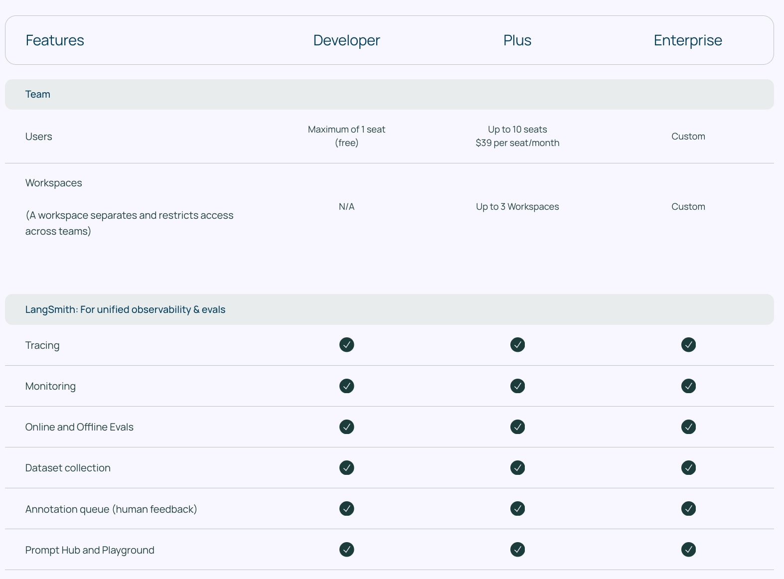The width and height of the screenshot is (784, 579).
Task: Click Online and Offline Evals checkmark for Enterprise
Action: (688, 427)
